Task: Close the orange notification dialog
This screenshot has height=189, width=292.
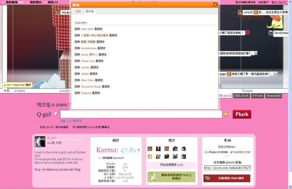Action: click(x=215, y=5)
